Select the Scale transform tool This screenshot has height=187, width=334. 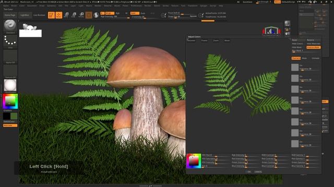(74, 15)
